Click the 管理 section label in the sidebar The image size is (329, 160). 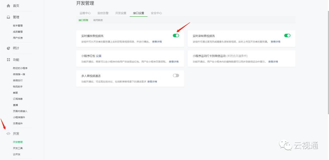tap(16, 17)
